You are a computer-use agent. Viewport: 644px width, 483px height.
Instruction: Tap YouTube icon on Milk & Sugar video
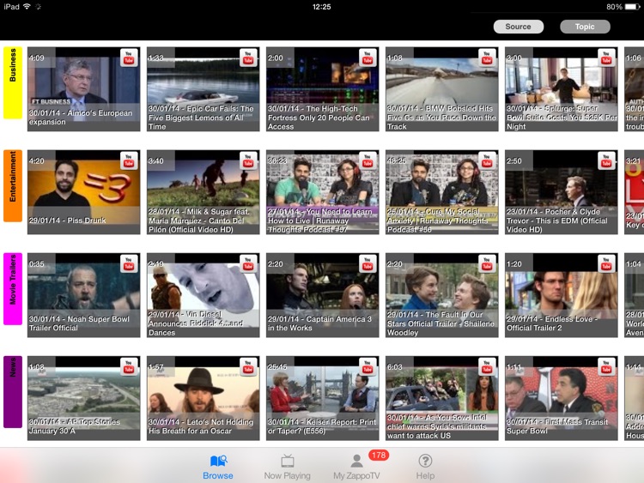tap(248, 161)
